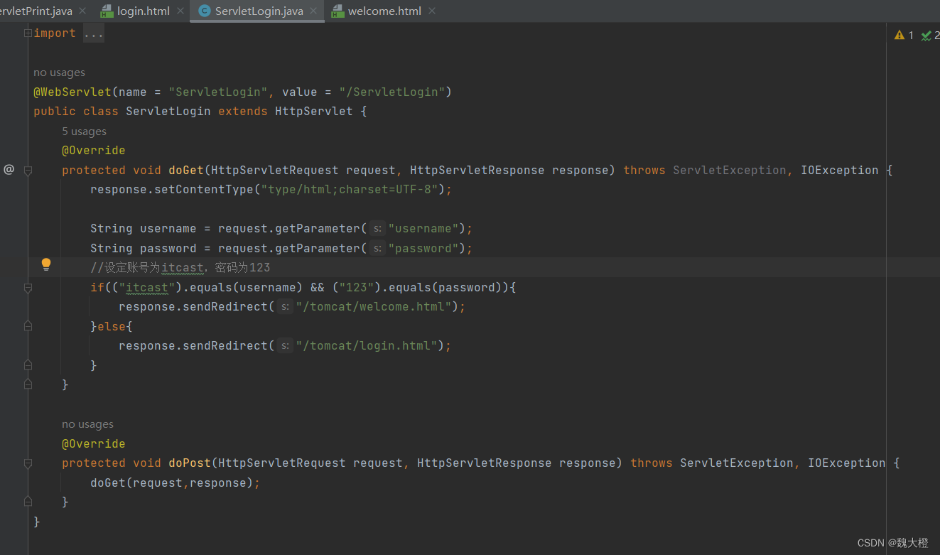
Task: Click the yellow warning indicator in the inspections widget
Action: coord(899,35)
